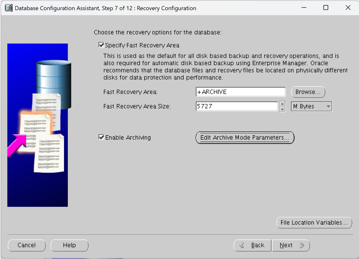Open File Location Variables dialog
Screen dimensions: 359x259
pyautogui.click(x=314, y=223)
